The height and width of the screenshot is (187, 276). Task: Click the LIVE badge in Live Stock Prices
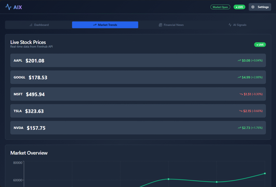tap(260, 45)
